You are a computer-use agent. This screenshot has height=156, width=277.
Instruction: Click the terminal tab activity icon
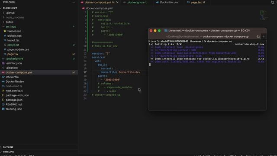[258, 36]
